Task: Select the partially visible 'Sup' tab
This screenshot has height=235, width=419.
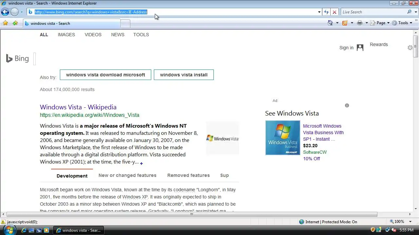Action: click(x=225, y=175)
